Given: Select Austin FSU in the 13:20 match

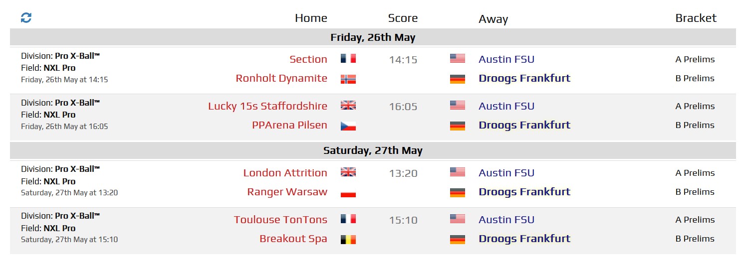Looking at the screenshot, I should coord(506,173).
